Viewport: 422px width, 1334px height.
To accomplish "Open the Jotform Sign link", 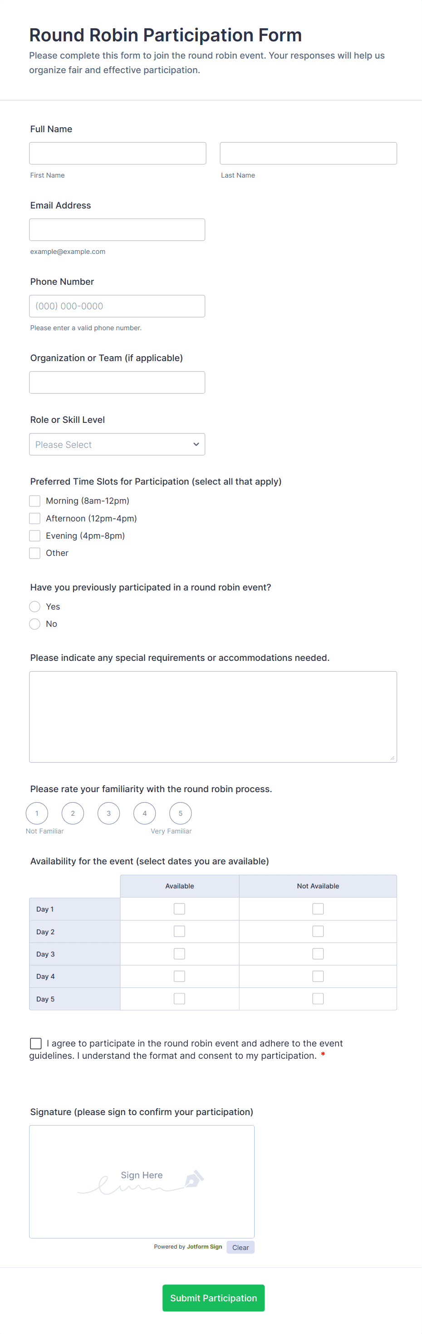I will (x=204, y=1247).
